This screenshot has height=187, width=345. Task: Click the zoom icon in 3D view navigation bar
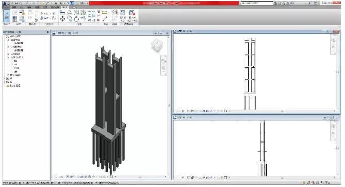[x=163, y=69]
